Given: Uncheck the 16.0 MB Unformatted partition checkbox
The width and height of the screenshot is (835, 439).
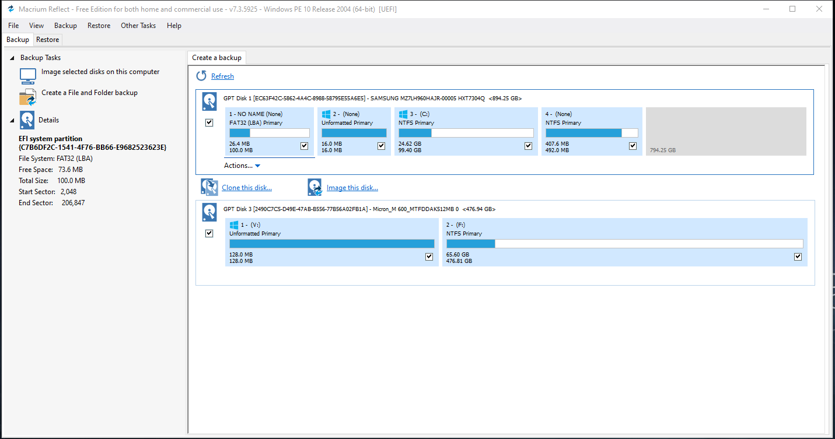Looking at the screenshot, I should click(x=381, y=146).
